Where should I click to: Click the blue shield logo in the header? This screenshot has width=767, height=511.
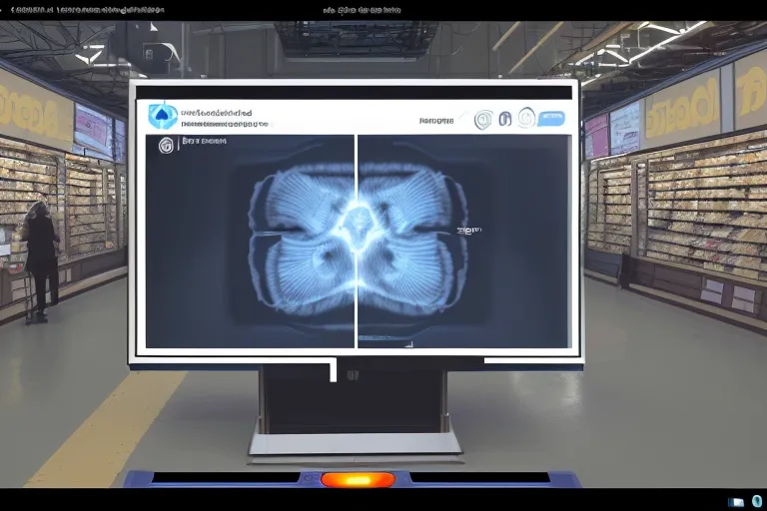tap(162, 116)
